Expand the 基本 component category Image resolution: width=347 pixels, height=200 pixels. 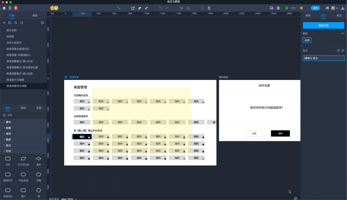point(8,122)
